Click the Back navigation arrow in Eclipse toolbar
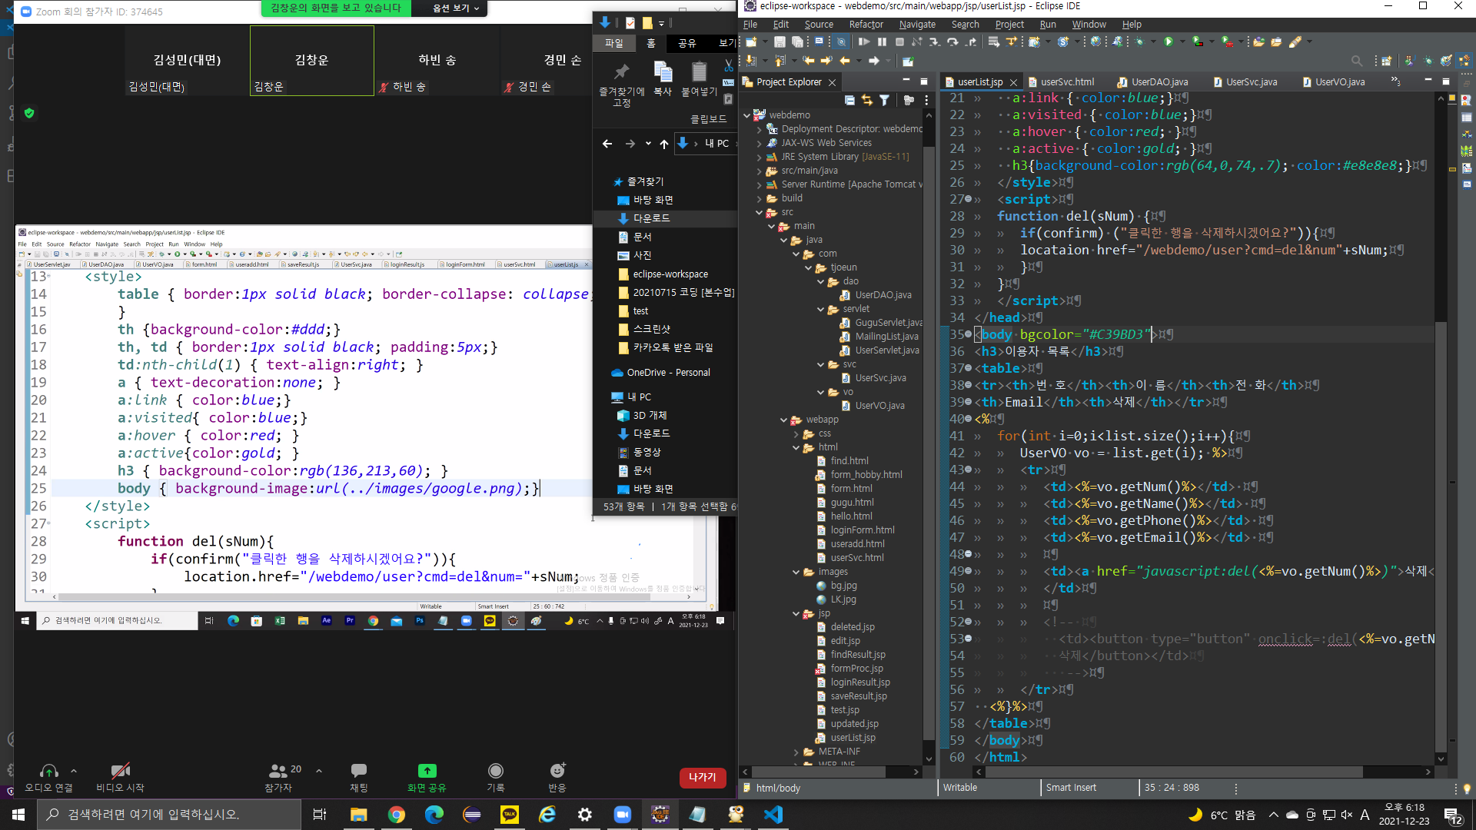The height and width of the screenshot is (830, 1476). (845, 61)
